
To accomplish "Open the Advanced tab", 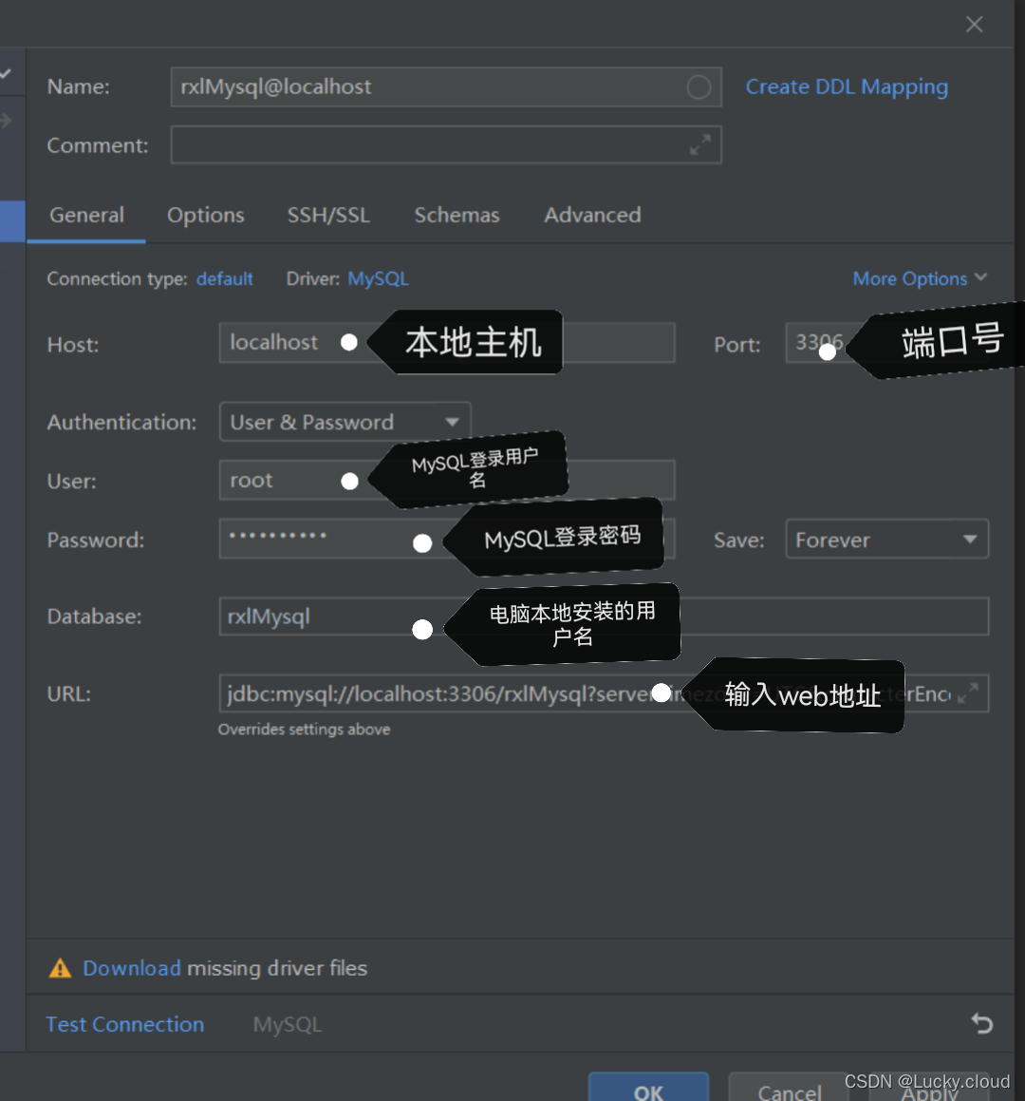I will tap(592, 215).
